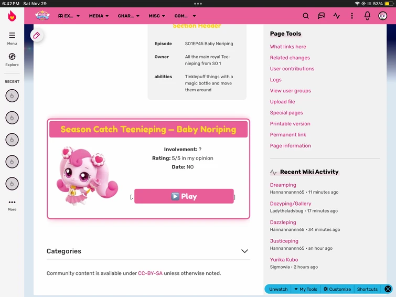Screen dimensions: 396x297
Task: Open the user avatar profile
Action: point(382,16)
